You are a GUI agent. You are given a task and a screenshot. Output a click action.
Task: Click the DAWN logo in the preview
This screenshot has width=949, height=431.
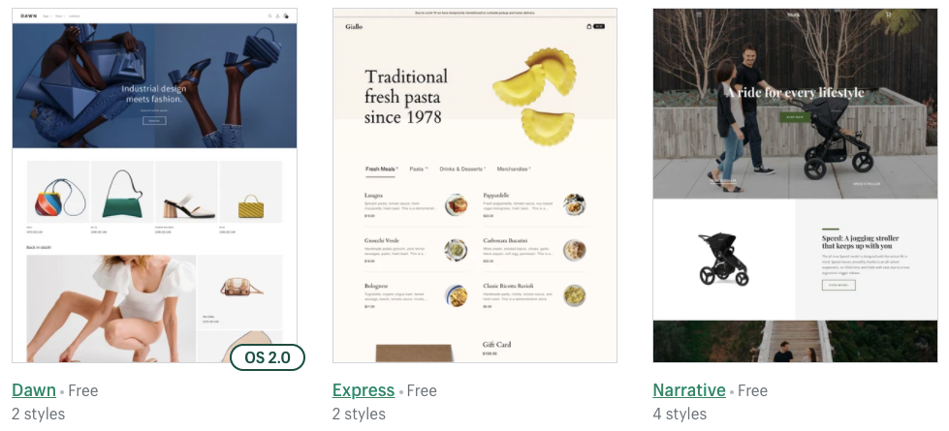pos(28,15)
